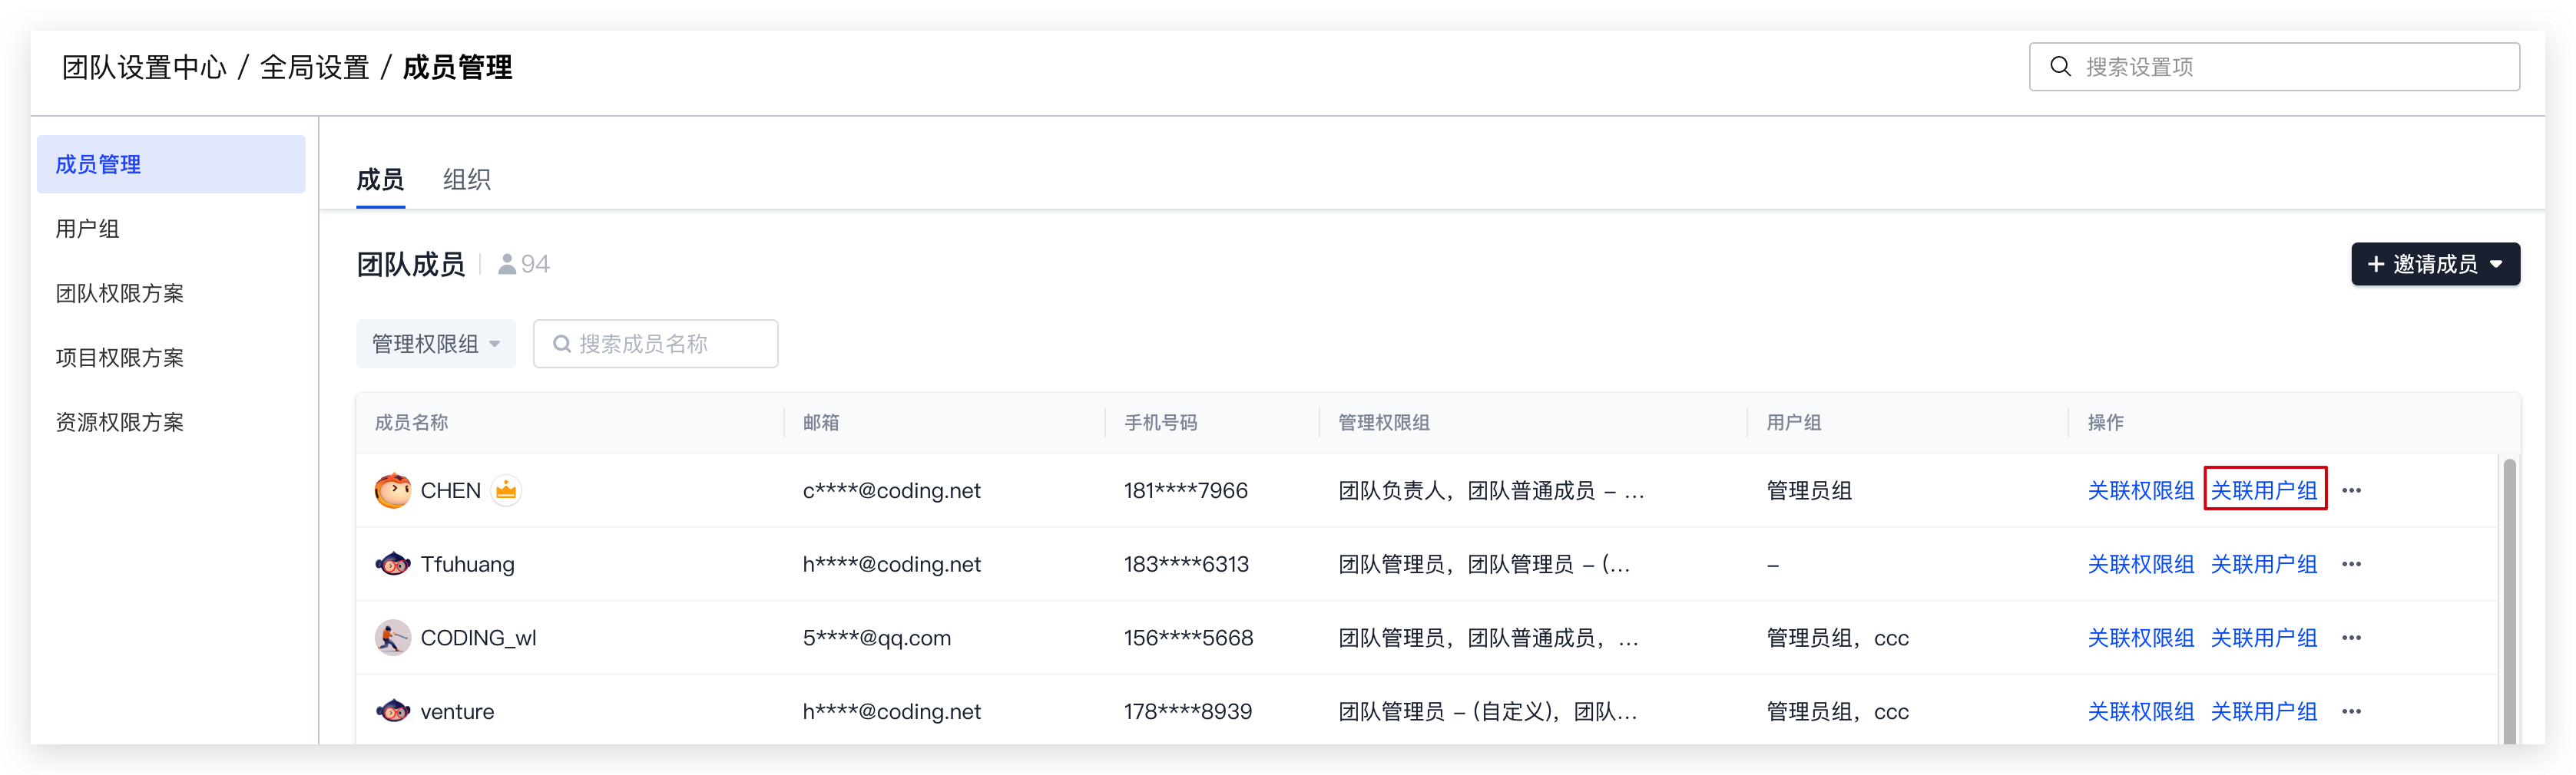This screenshot has width=2576, height=775.
Task: Click 关联用户组 for venture
Action: 2264,711
